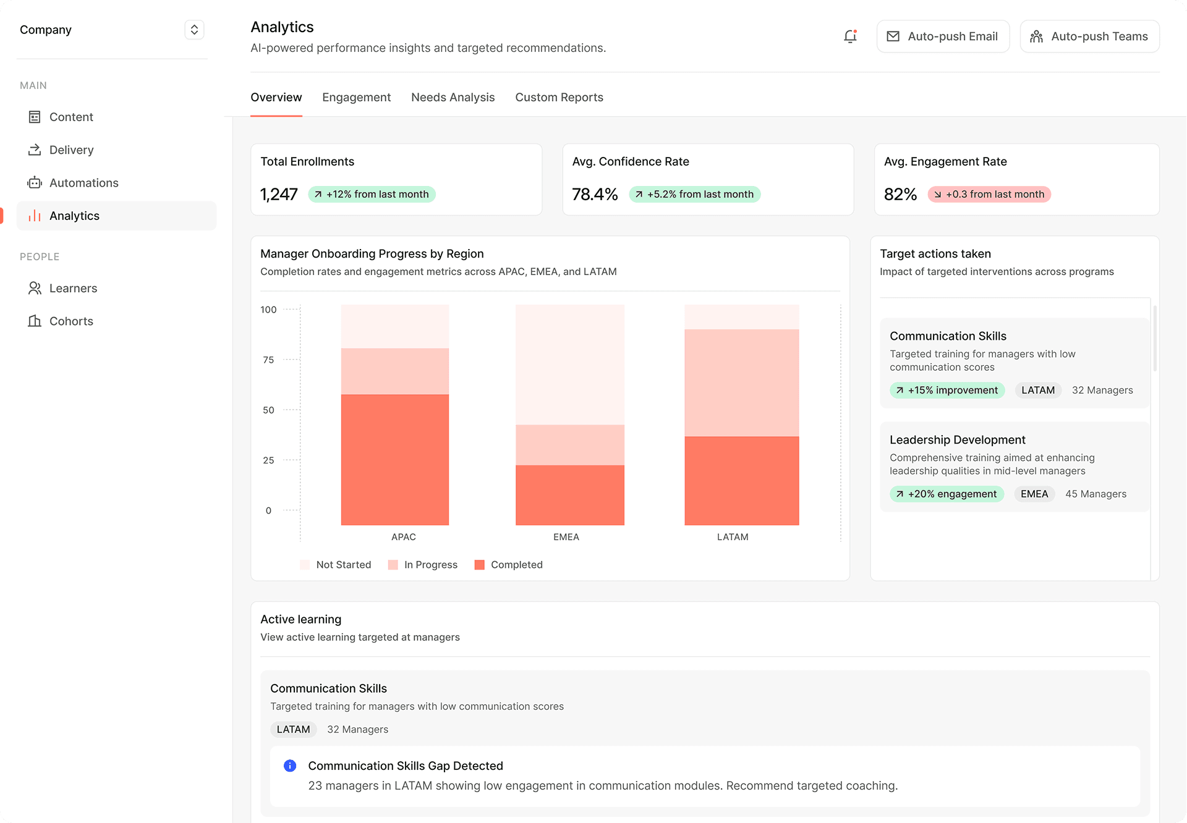Select the Custom Reports tab
The image size is (1187, 823).
pos(559,97)
